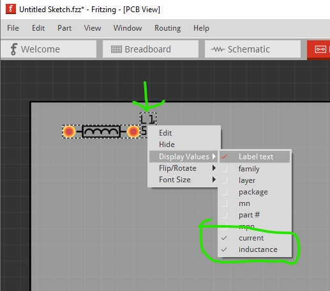
Task: Click the Fritzing app logo in the title bar
Action: pos(11,9)
